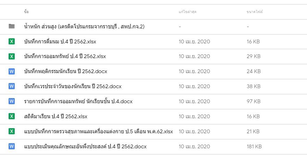
Task: Click Excel icon beside บันทึกการออมทรัพย์ ป.4
Action: (12, 56)
